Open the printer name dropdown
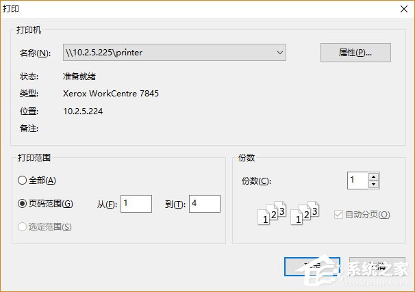Screen dimensions: 415x292 175,53
